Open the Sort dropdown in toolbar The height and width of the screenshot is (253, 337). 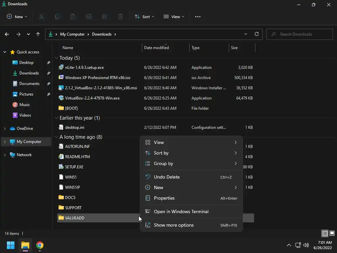[144, 16]
